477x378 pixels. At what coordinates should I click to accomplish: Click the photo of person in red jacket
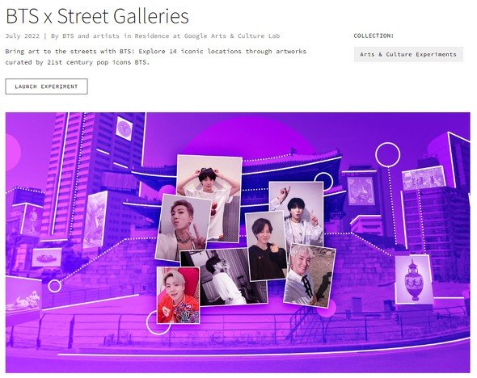pyautogui.click(x=178, y=295)
